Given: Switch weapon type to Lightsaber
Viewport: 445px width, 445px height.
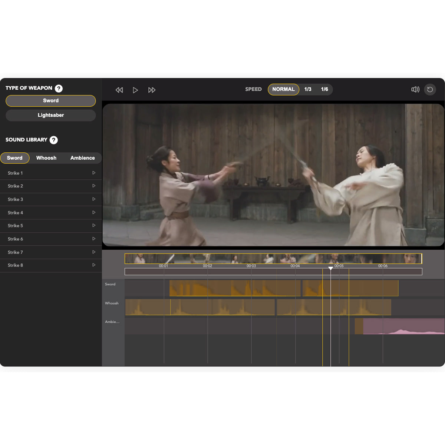Looking at the screenshot, I should pyautogui.click(x=51, y=115).
